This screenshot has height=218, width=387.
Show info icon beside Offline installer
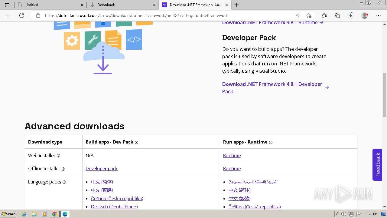coord(63,169)
